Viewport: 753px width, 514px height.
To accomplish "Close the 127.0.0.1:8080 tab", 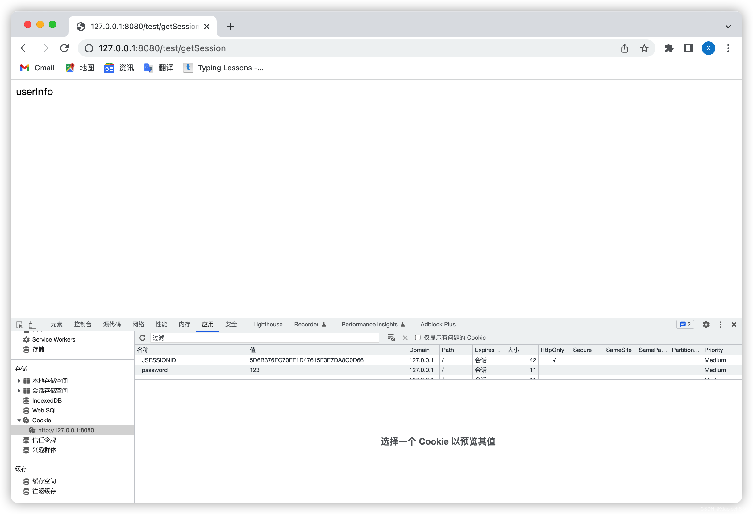I will 207,27.
